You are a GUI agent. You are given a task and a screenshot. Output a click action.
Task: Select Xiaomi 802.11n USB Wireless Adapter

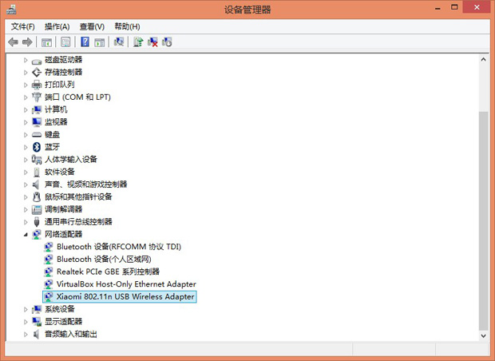pyautogui.click(x=125, y=296)
